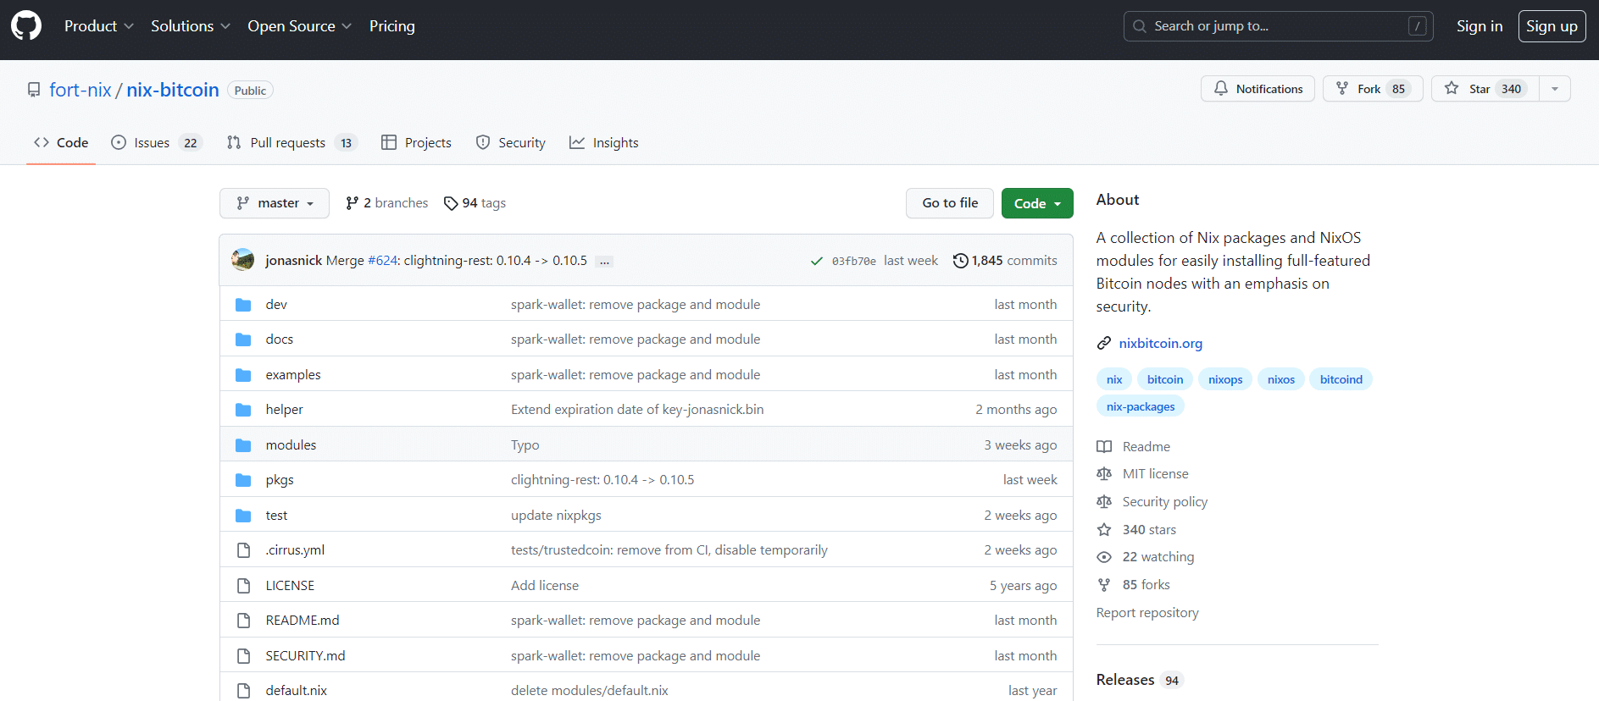
Task: Select the fork icon beside 85 forks
Action: click(1104, 585)
